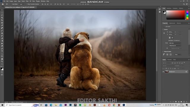
Task: Select the Move tool in the toolbar
Action: click(2, 10)
